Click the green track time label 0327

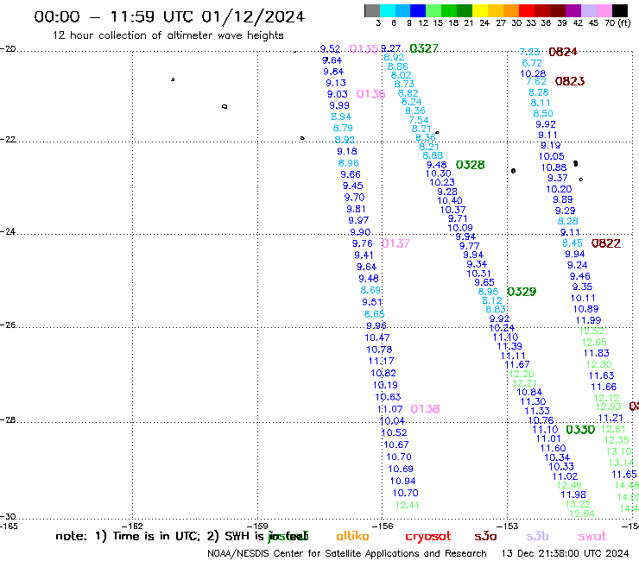tap(424, 48)
